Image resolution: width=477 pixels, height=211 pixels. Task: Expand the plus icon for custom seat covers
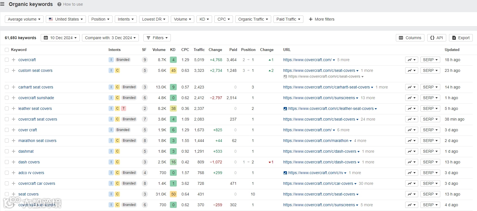[14, 70]
